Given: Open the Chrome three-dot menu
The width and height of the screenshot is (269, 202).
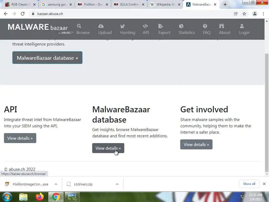Looking at the screenshot, I should pyautogui.click(x=263, y=14).
